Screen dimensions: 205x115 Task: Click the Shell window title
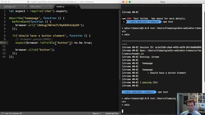pyautogui.click(x=163, y=2)
